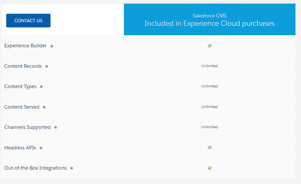Viewport: 301px width, 184px height.
Task: Select the Content Served row label
Action: [x=22, y=107]
